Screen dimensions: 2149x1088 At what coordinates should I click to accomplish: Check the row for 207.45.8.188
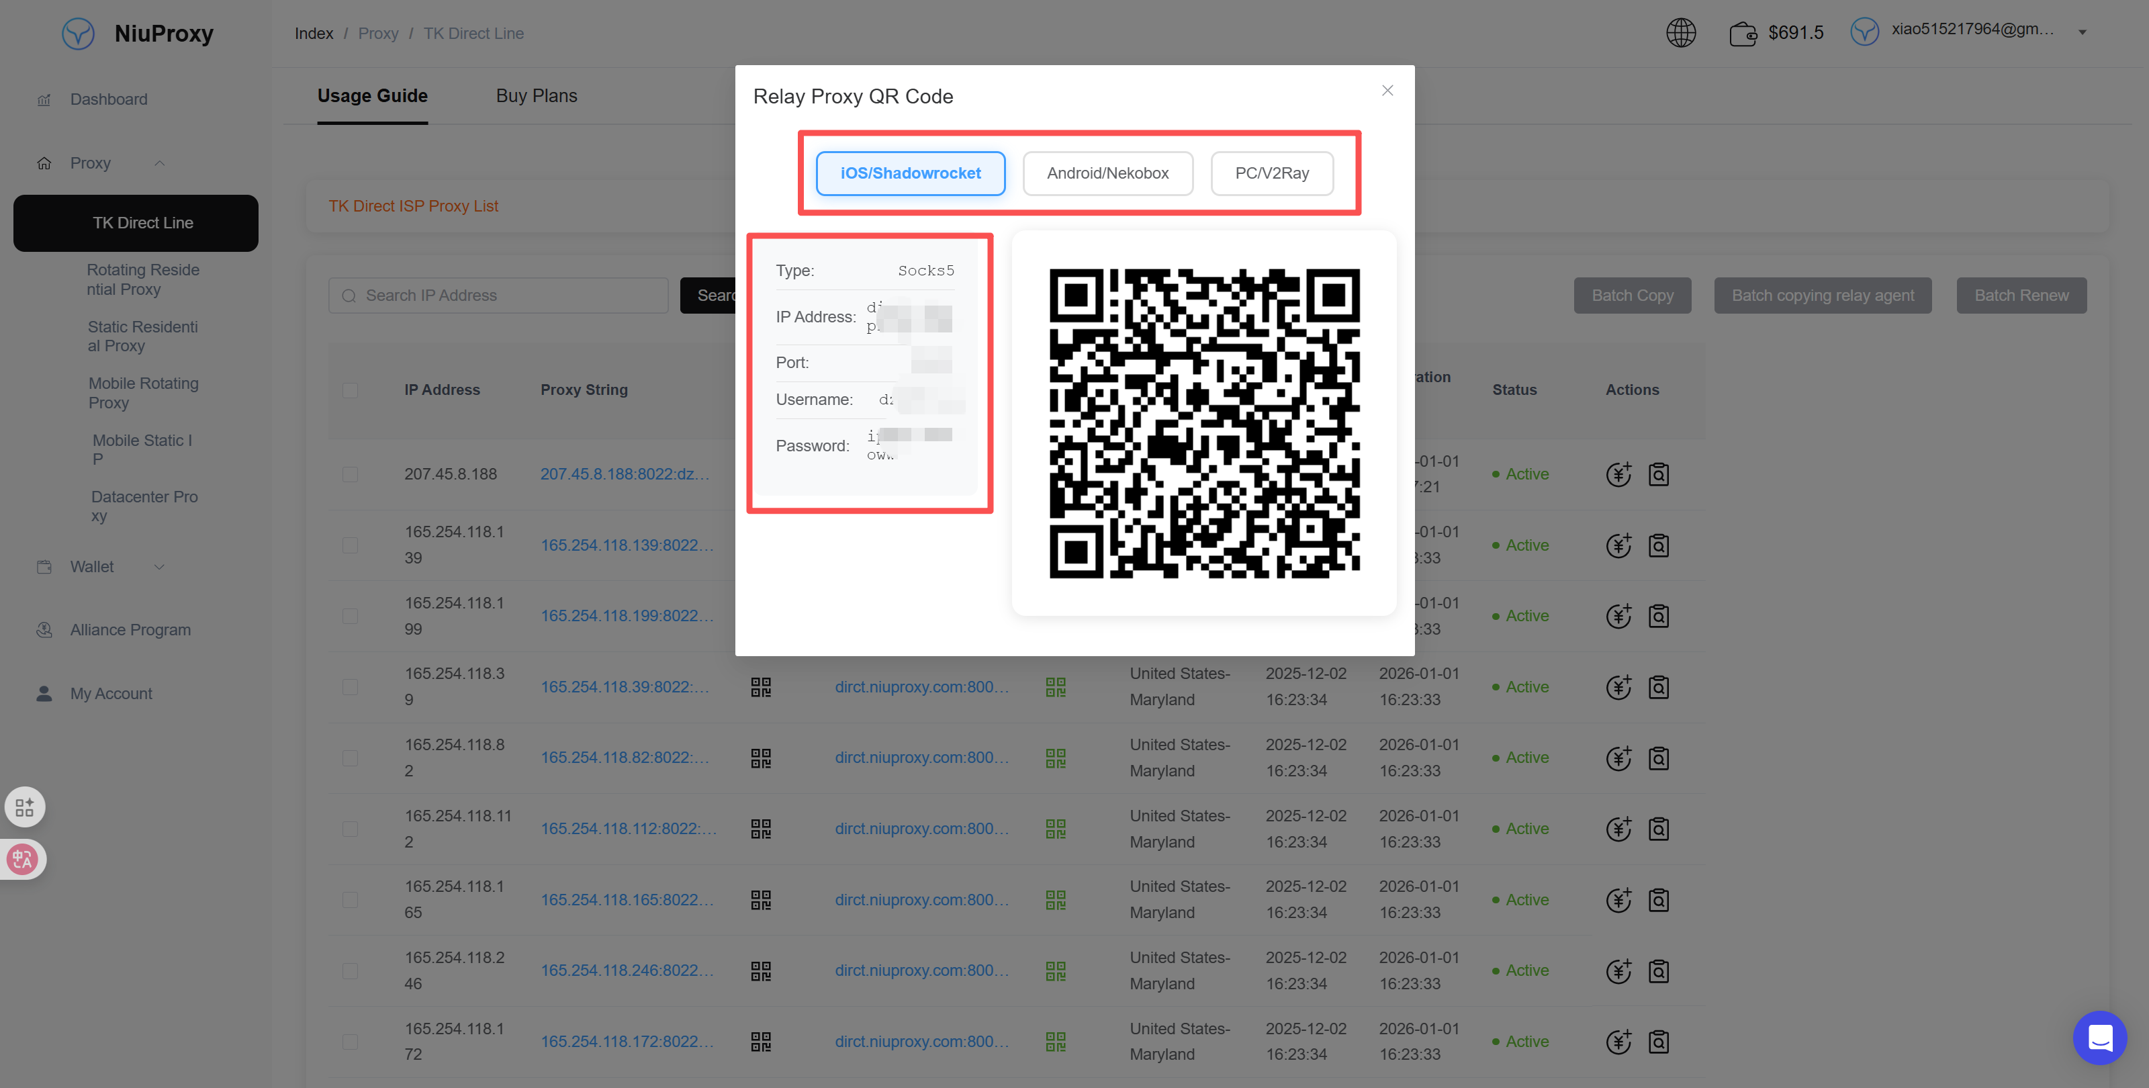click(x=351, y=474)
